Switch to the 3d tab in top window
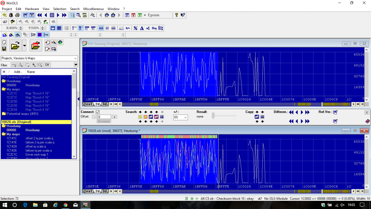371x209 pixels. pyautogui.click(x=105, y=104)
